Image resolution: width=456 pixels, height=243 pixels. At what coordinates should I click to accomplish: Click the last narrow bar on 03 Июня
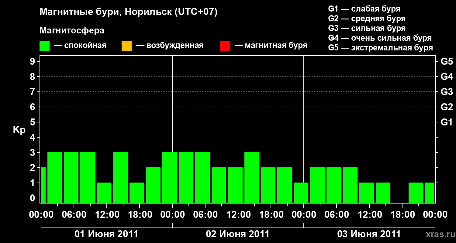[430, 193]
